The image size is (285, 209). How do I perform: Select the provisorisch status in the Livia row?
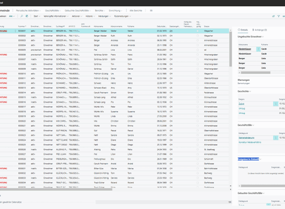(36, 50)
